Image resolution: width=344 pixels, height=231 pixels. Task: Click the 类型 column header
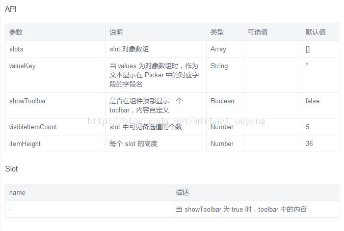pyautogui.click(x=217, y=32)
